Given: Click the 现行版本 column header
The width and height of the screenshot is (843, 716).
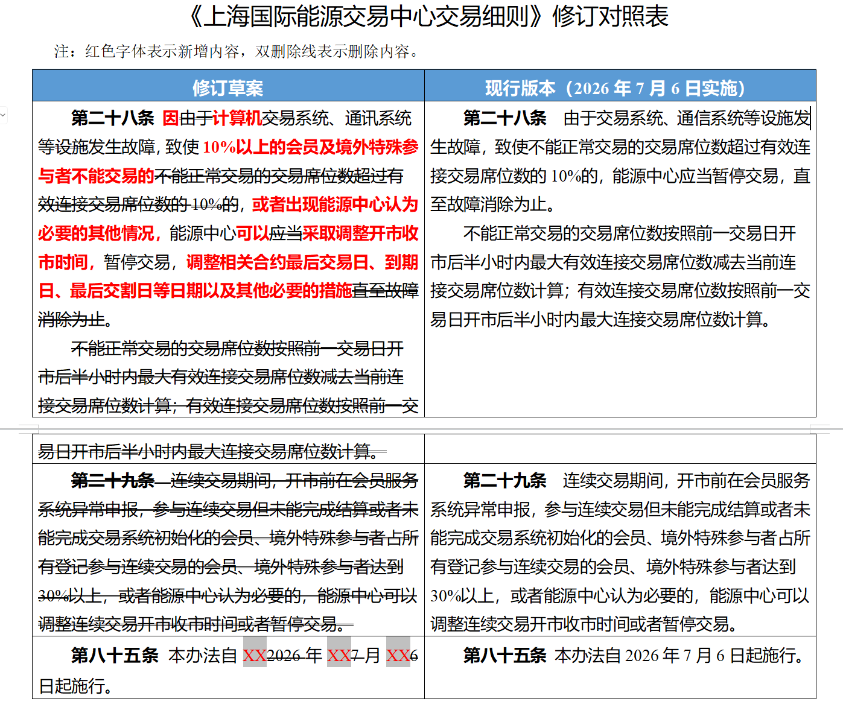Looking at the screenshot, I should point(620,88).
